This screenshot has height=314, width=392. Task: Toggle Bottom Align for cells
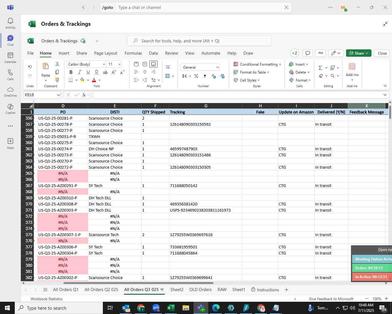(153, 64)
